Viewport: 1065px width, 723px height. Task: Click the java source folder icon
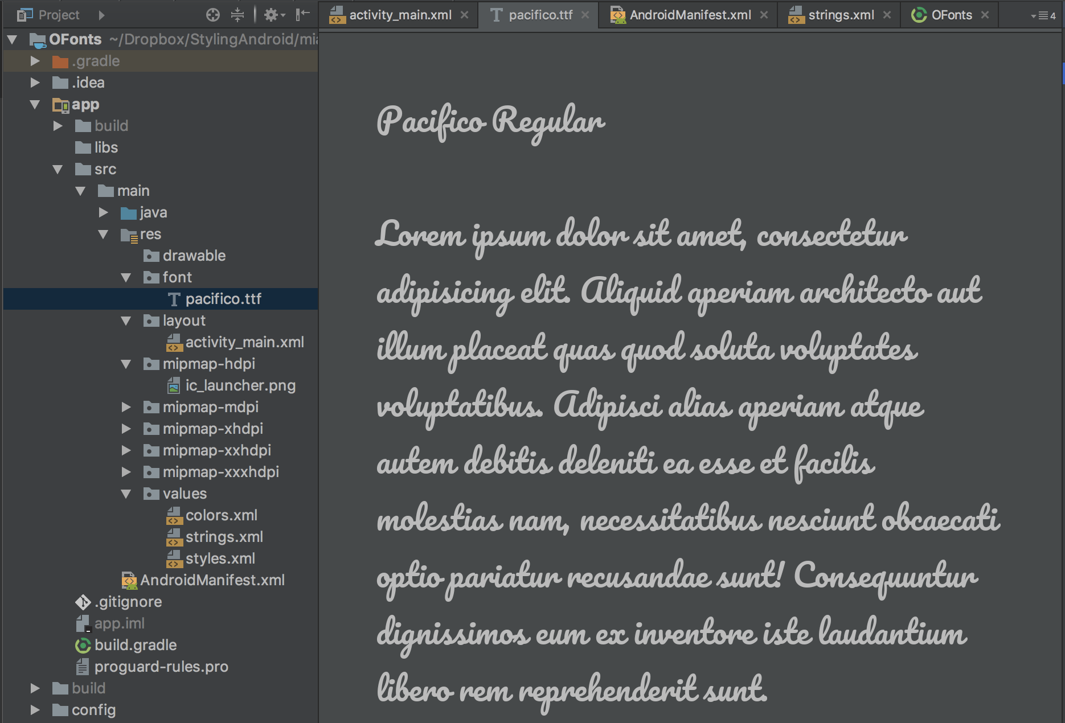click(129, 213)
